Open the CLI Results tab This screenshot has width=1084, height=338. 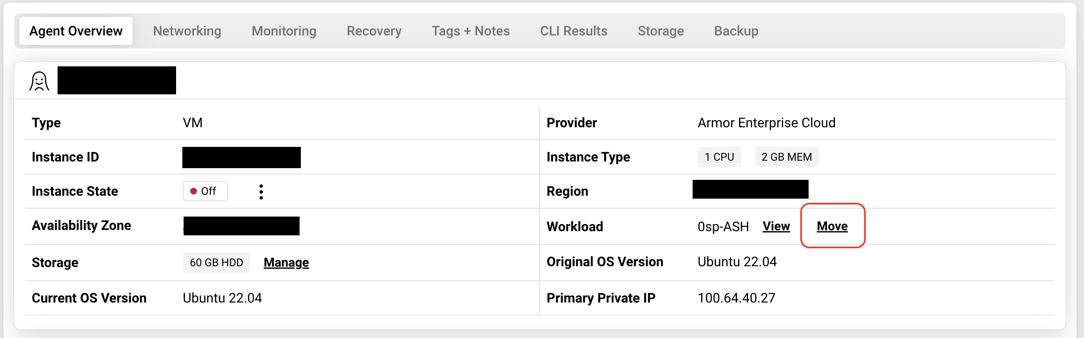pos(573,31)
